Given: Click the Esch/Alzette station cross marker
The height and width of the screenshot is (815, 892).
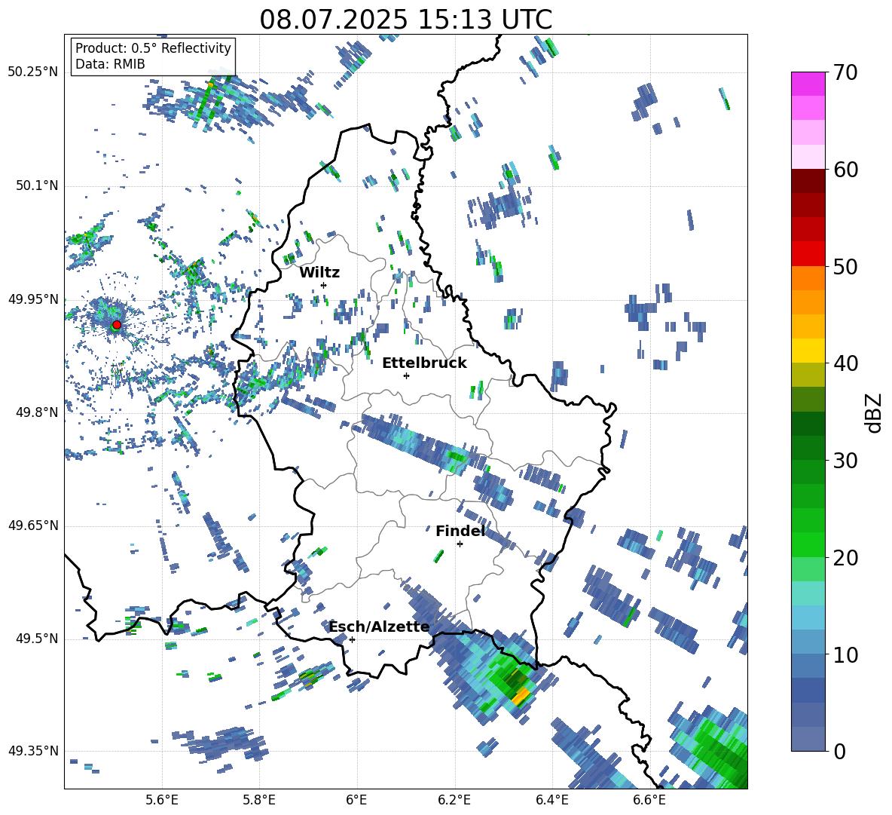Looking at the screenshot, I should (352, 639).
